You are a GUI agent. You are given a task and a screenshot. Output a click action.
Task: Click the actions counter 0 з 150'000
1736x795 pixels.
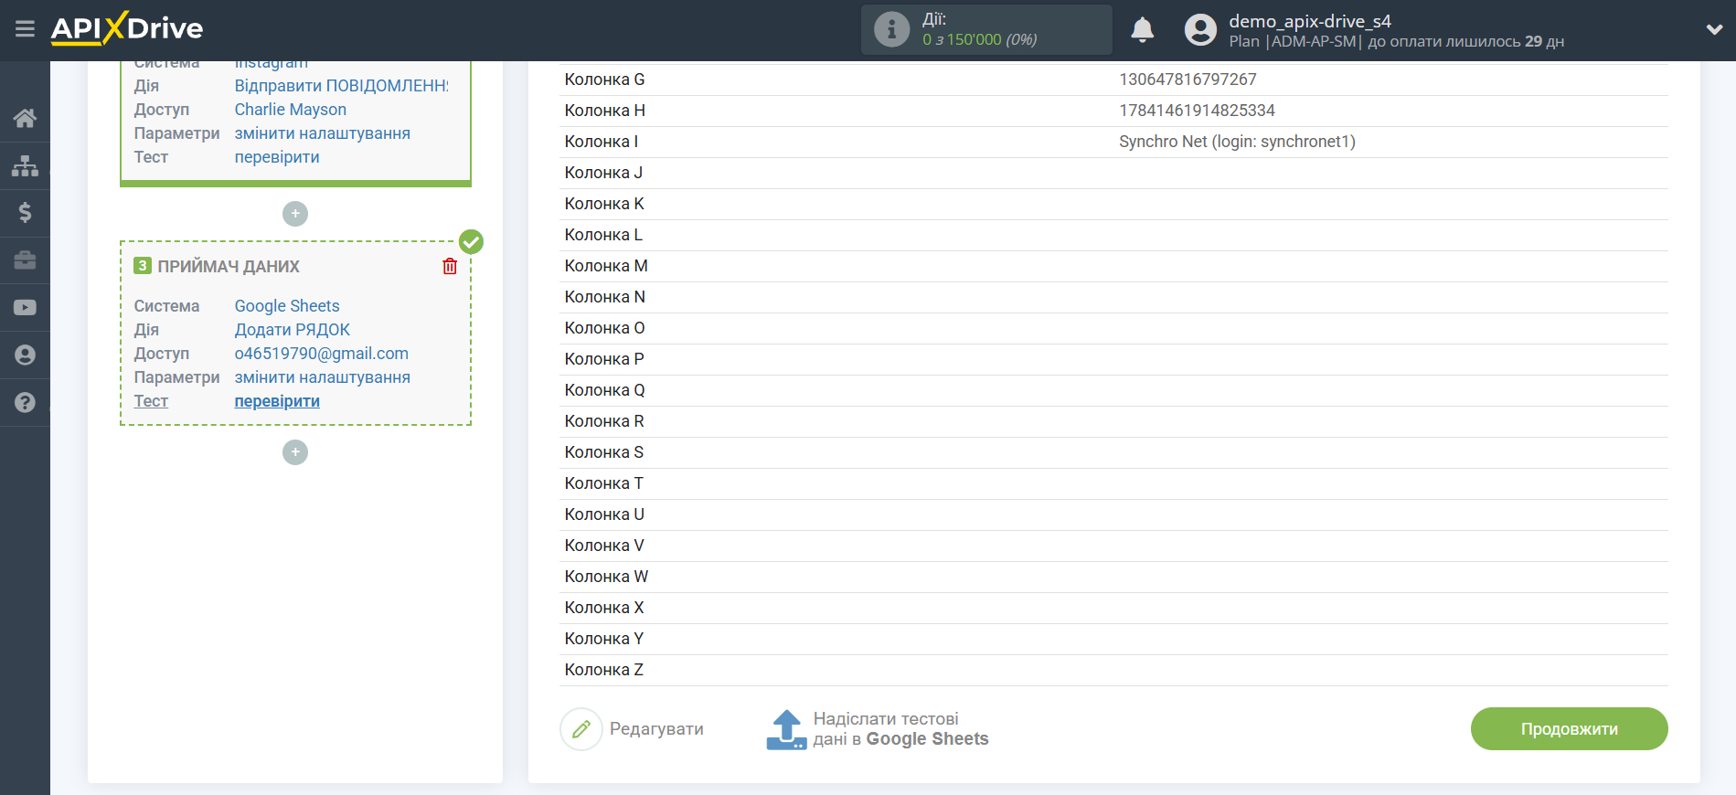pyautogui.click(x=979, y=39)
